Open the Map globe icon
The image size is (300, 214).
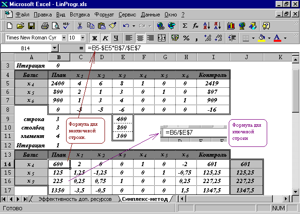click(242, 26)
